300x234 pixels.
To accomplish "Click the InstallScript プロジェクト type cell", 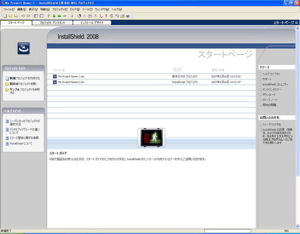I will click(x=185, y=82).
